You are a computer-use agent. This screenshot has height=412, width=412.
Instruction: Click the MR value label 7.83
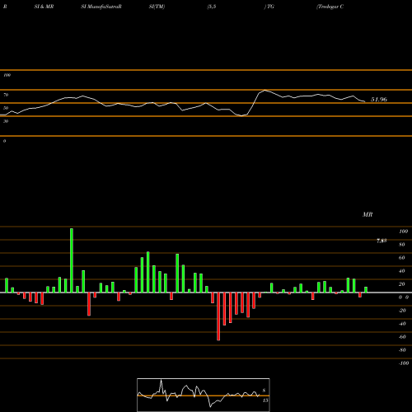click(382, 241)
